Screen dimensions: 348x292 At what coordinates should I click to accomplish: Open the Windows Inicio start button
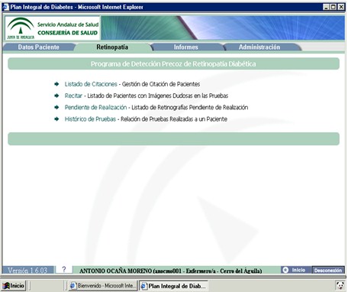pyautogui.click(x=14, y=286)
